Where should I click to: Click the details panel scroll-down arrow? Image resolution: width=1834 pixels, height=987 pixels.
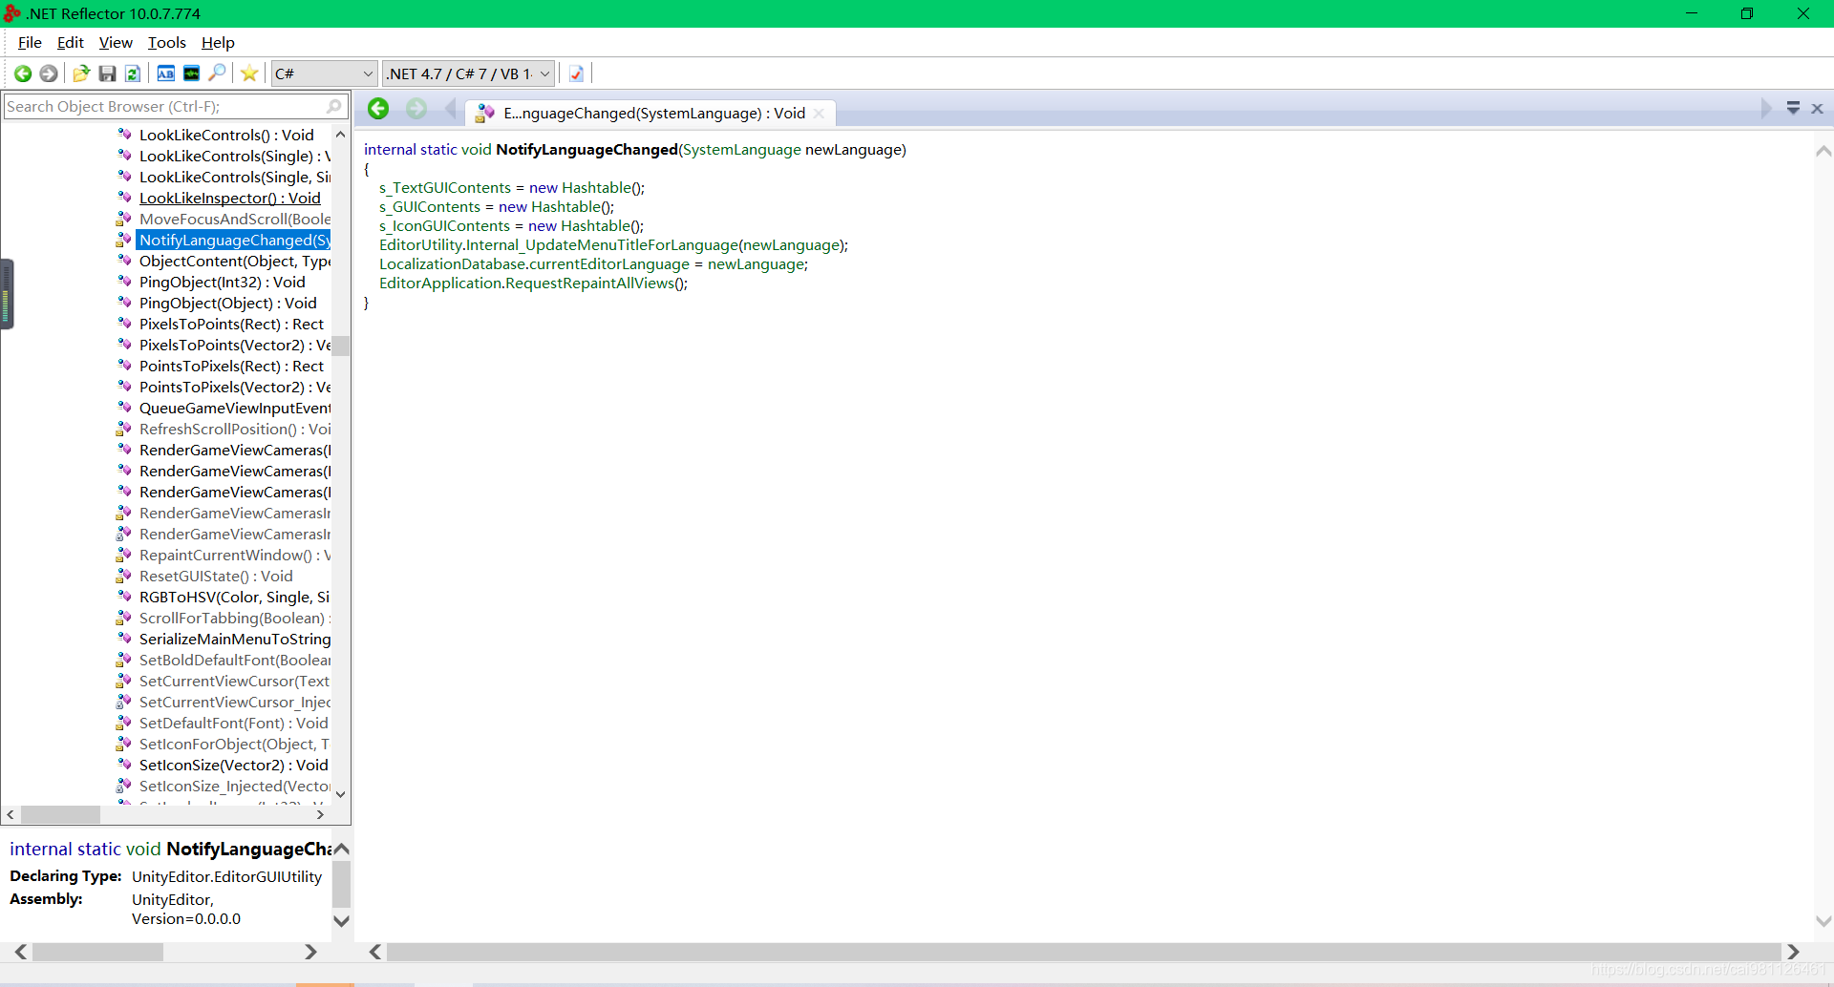(341, 921)
